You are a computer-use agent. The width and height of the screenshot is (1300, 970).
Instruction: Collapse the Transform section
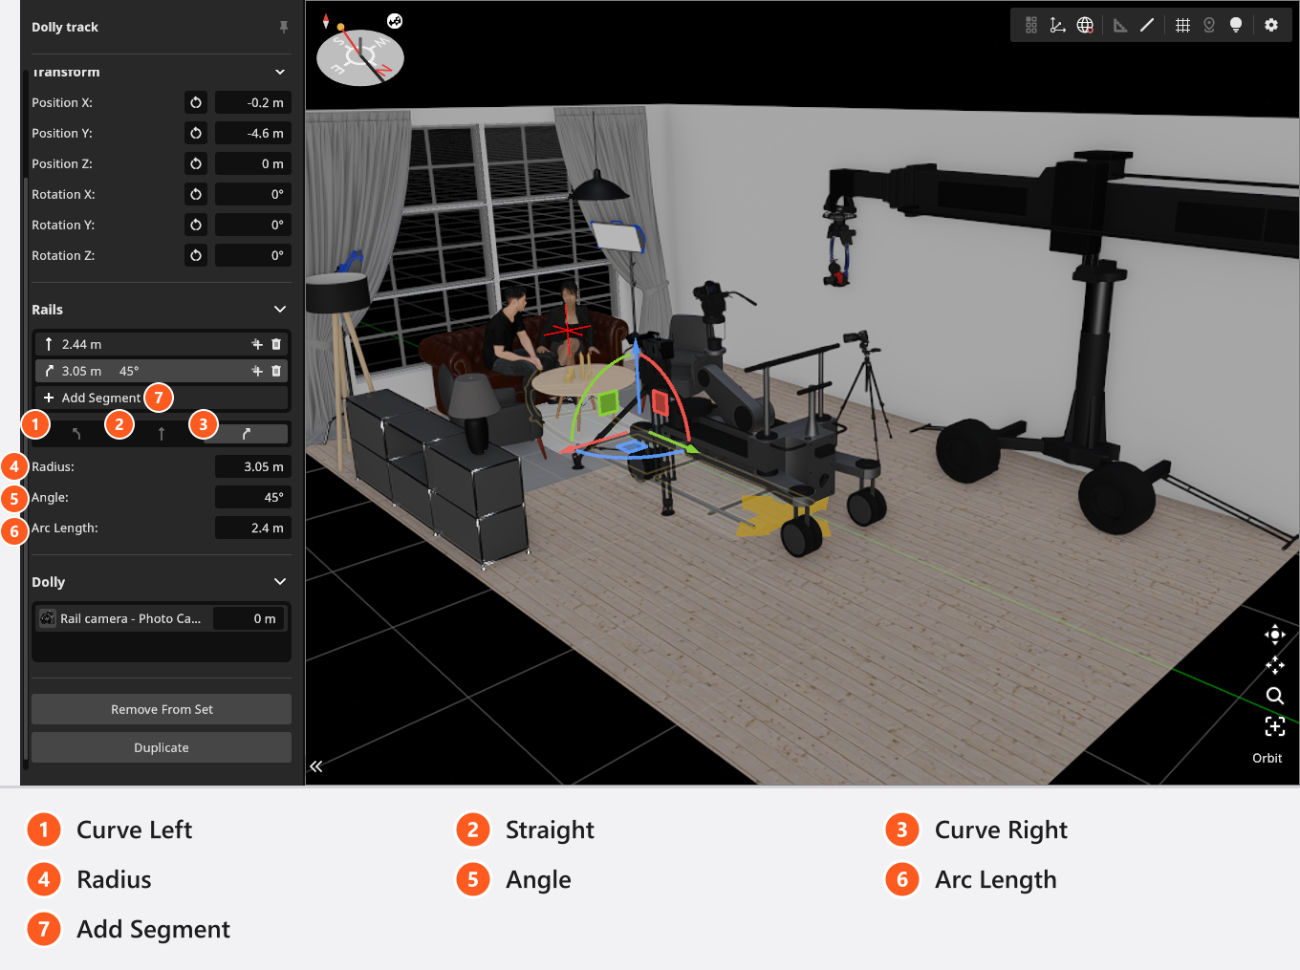tap(280, 72)
